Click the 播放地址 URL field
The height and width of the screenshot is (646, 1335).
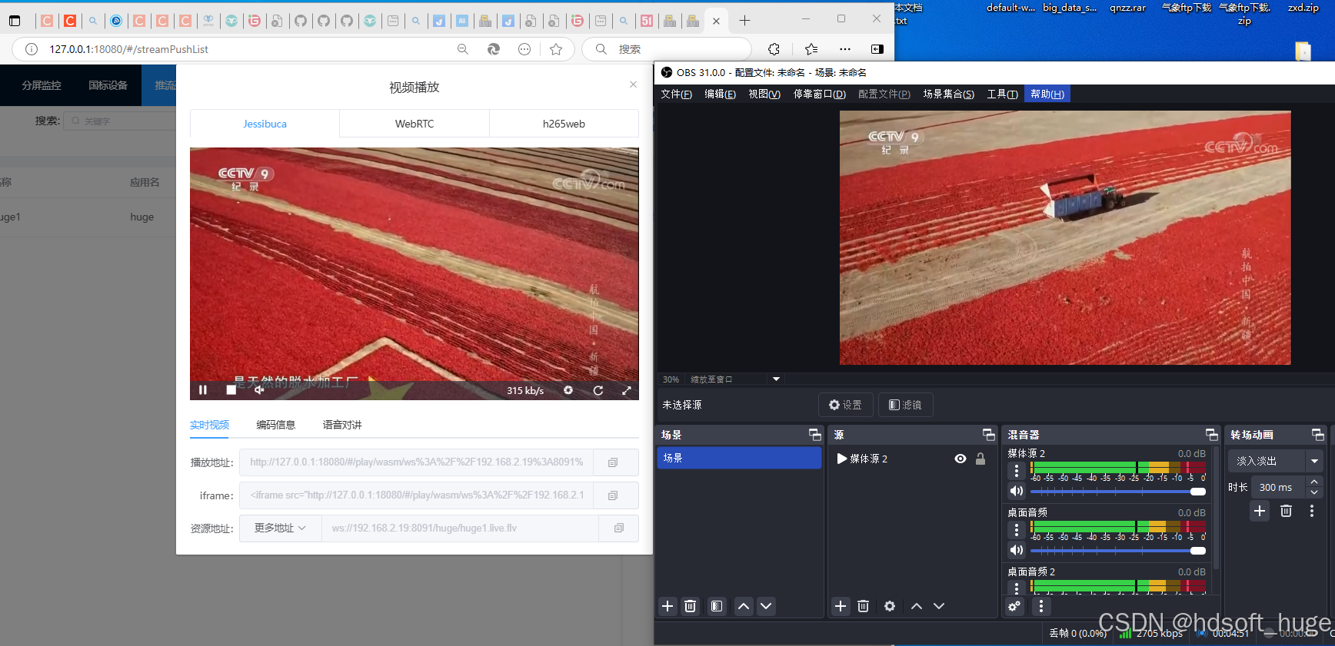(x=416, y=462)
